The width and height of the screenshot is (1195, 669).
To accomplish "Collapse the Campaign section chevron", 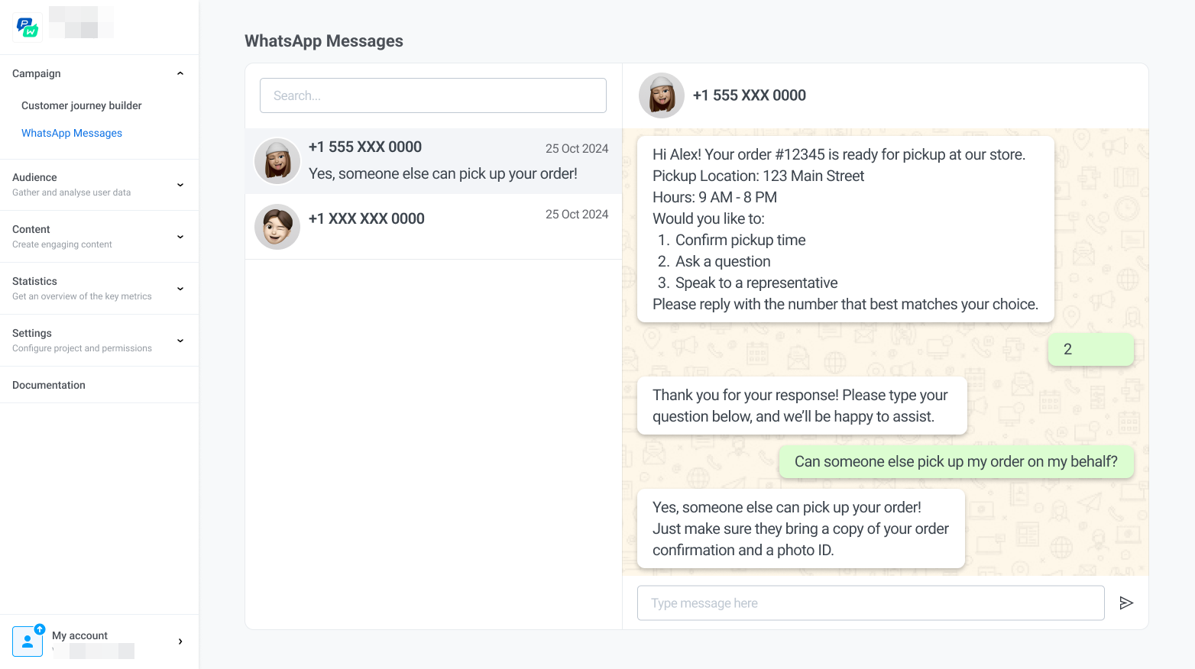I will click(180, 73).
